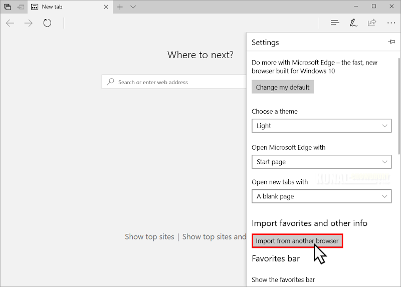Set these tabs aside icon
This screenshot has width=401, height=287.
tap(21, 7)
